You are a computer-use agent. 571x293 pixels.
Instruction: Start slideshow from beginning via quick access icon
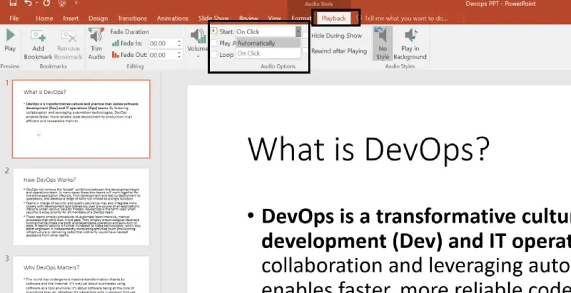[62, 3]
